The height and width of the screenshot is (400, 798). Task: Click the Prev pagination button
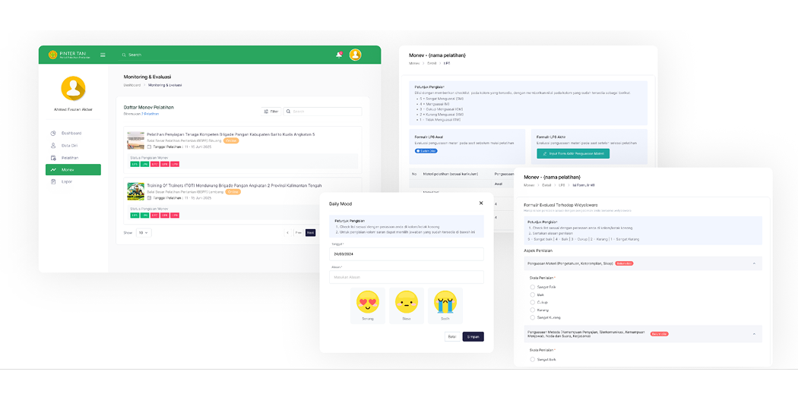click(299, 233)
